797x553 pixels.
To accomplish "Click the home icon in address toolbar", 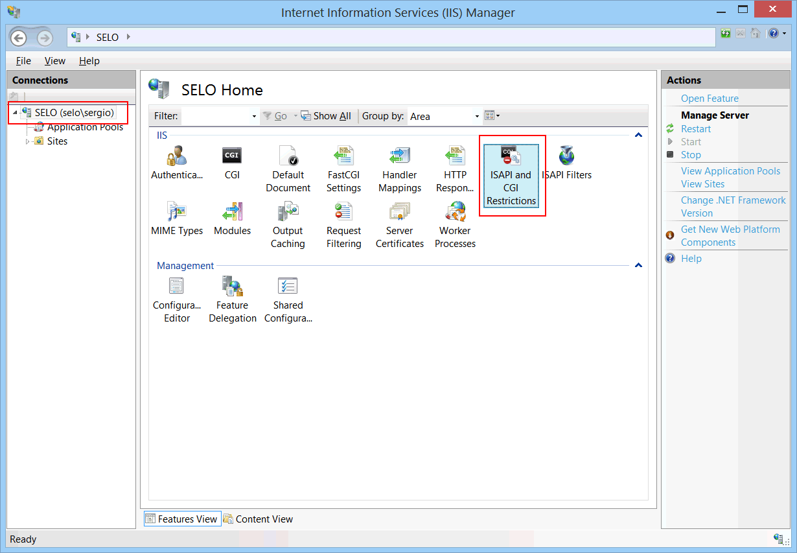I will [x=756, y=33].
